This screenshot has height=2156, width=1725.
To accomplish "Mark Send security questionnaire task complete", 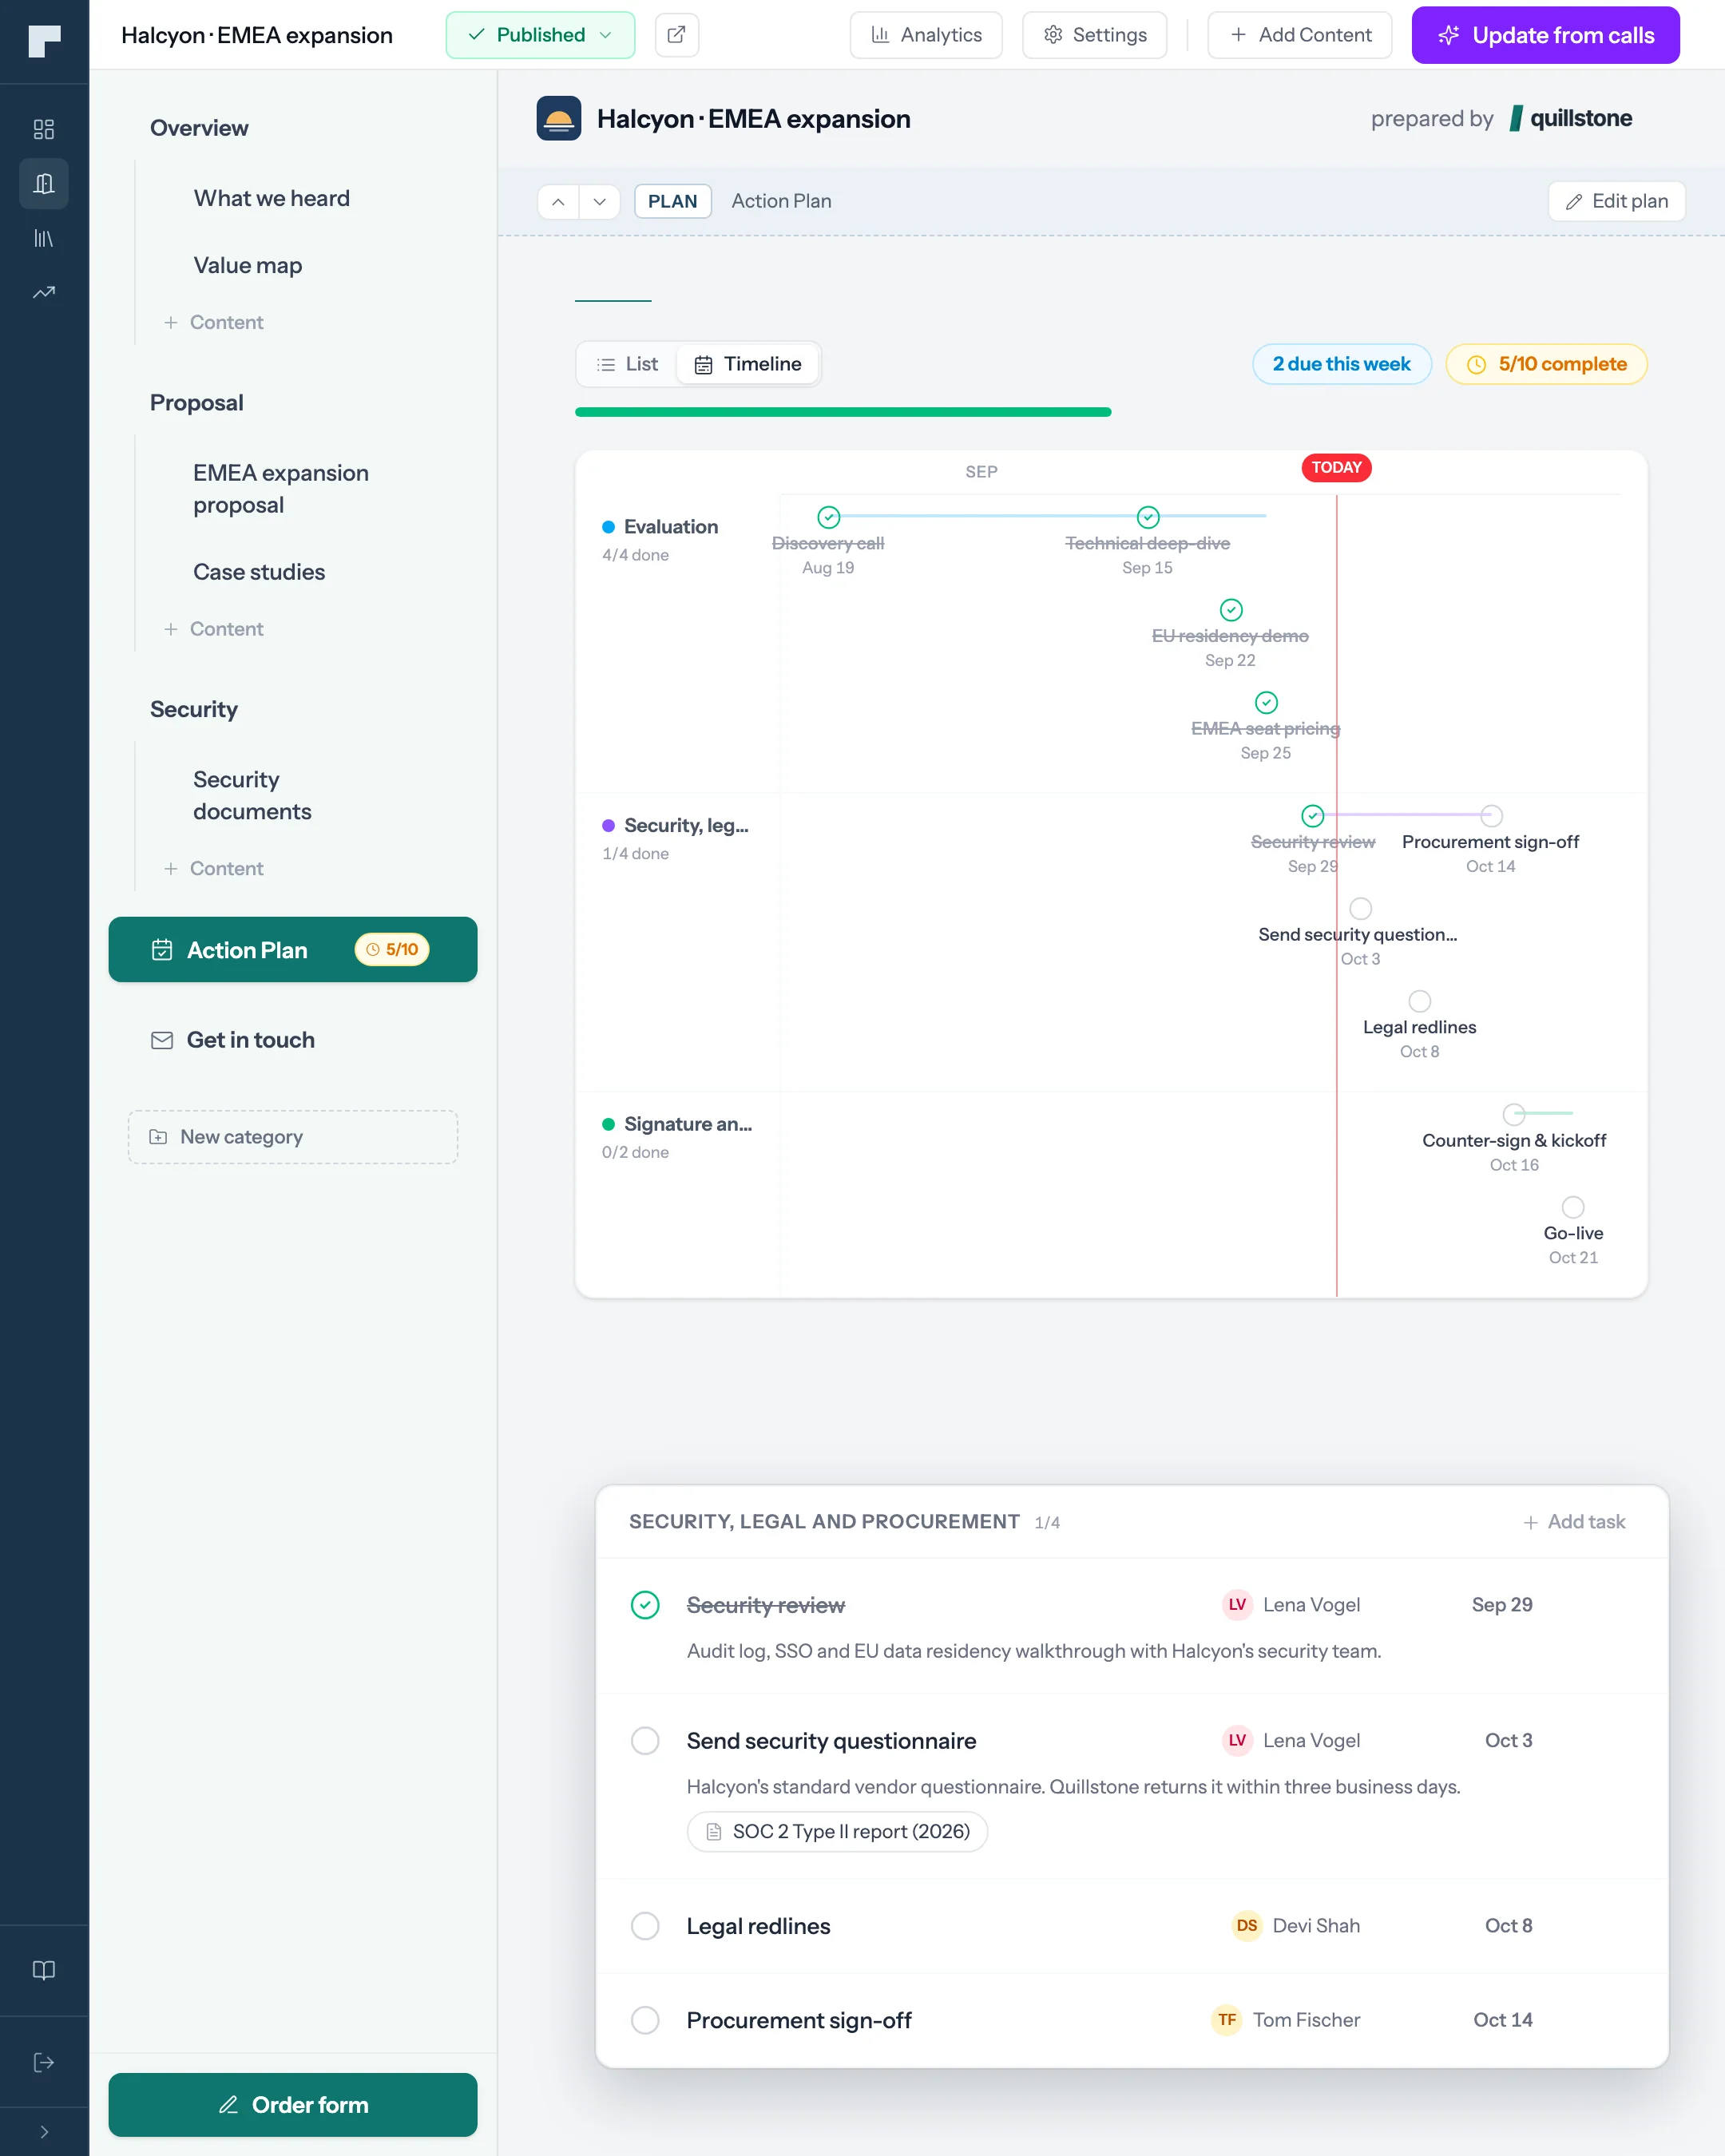I will pyautogui.click(x=645, y=1740).
